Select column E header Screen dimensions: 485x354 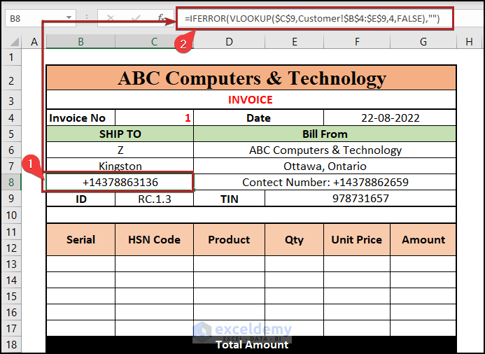pyautogui.click(x=294, y=41)
